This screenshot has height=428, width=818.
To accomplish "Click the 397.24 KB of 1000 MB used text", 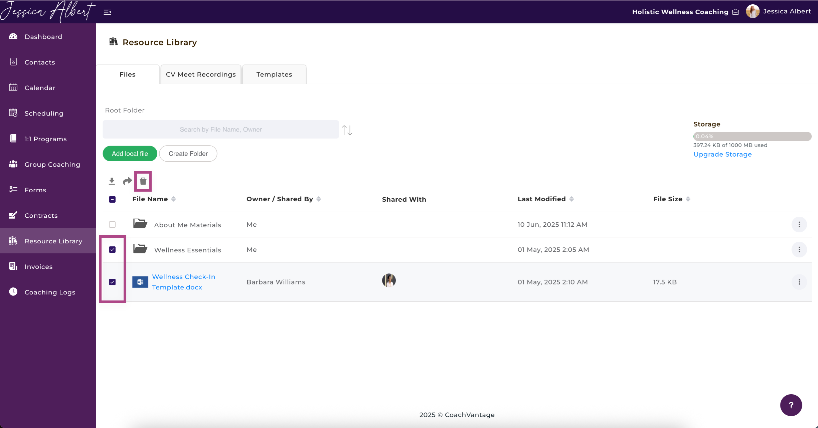I will pyautogui.click(x=730, y=145).
